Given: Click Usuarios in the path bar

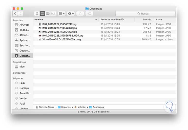Looking at the screenshot, I should tap(64, 107).
